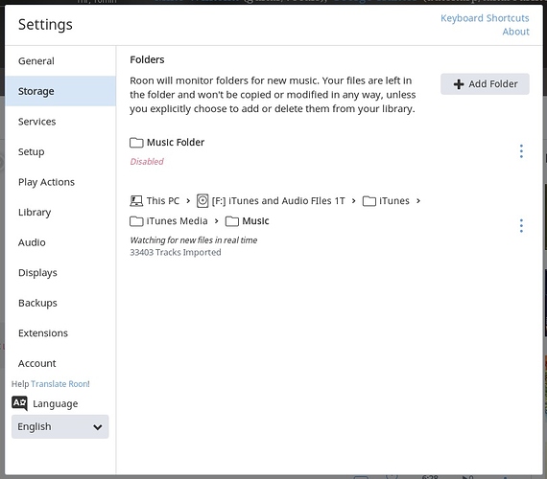Click '[F:] iTunes and Audio Files 1T' text
547x479 pixels.
(278, 201)
